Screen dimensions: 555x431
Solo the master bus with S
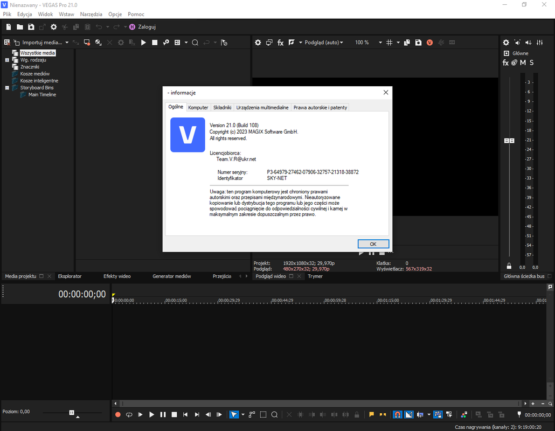(x=532, y=62)
